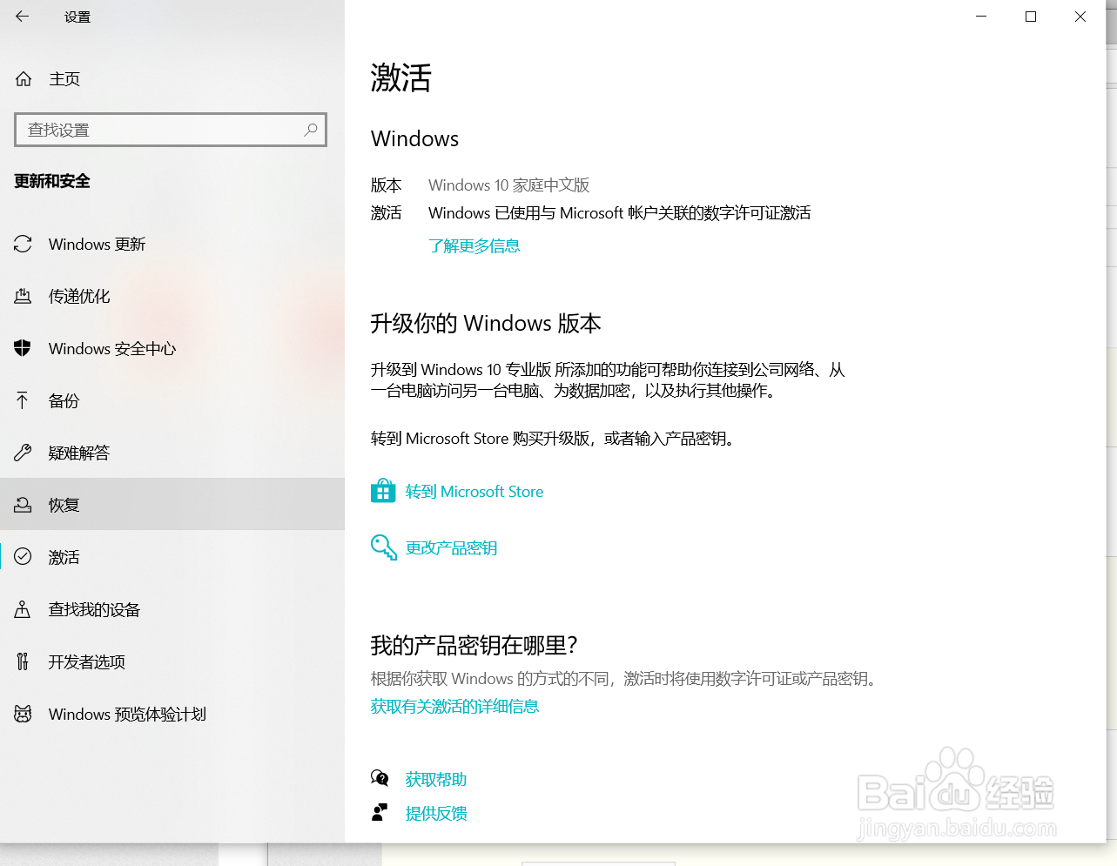Click the Recovery (恢复) icon

(x=23, y=506)
